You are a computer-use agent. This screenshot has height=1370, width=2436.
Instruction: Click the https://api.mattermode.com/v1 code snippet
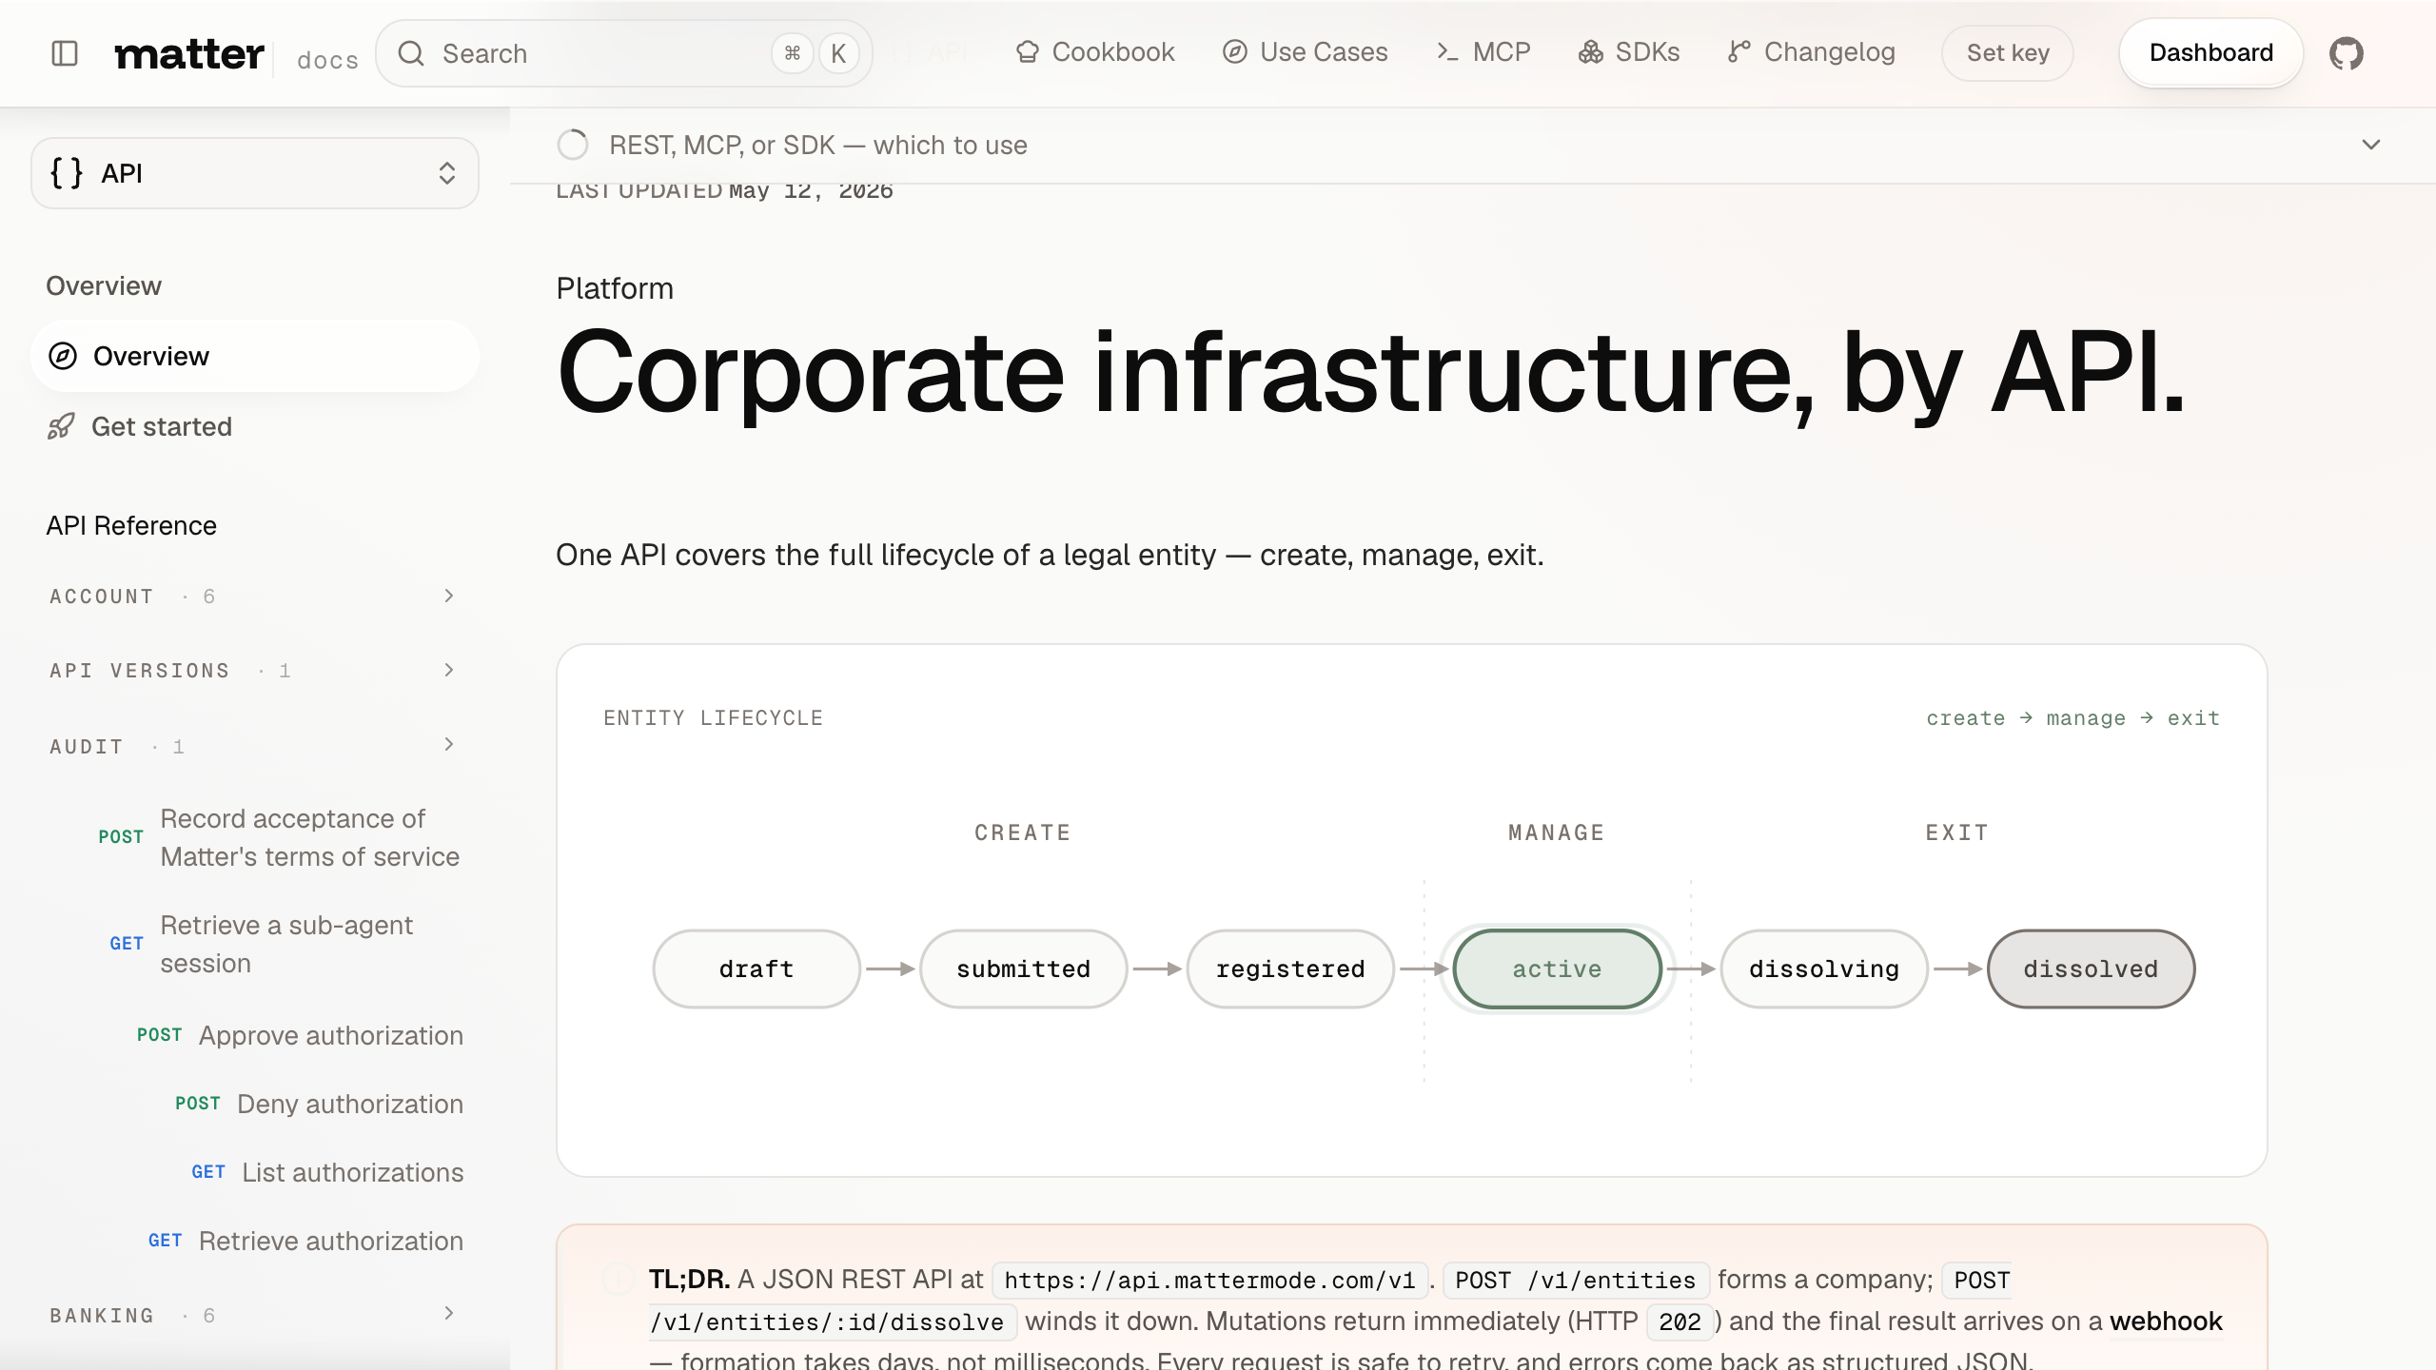[1209, 1281]
